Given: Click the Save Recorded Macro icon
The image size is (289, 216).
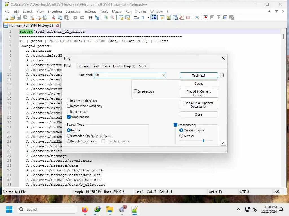Looking at the screenshot, I should [x=232, y=18].
